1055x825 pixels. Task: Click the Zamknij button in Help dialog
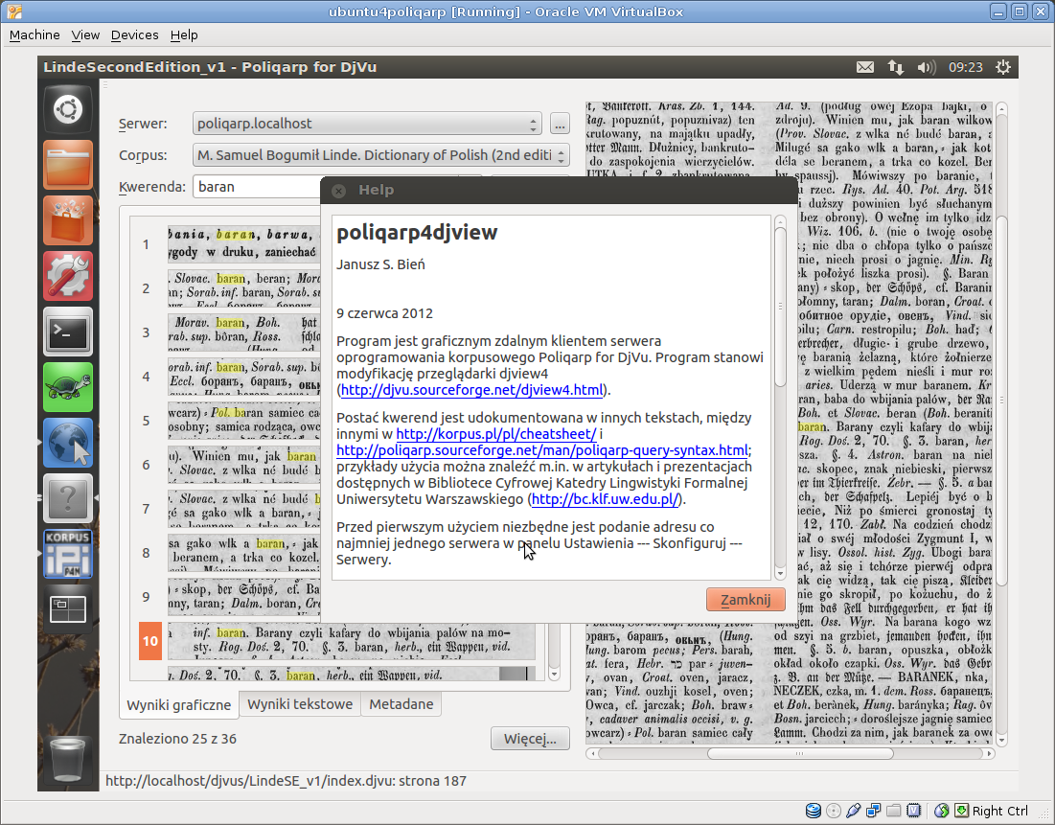pyautogui.click(x=745, y=600)
